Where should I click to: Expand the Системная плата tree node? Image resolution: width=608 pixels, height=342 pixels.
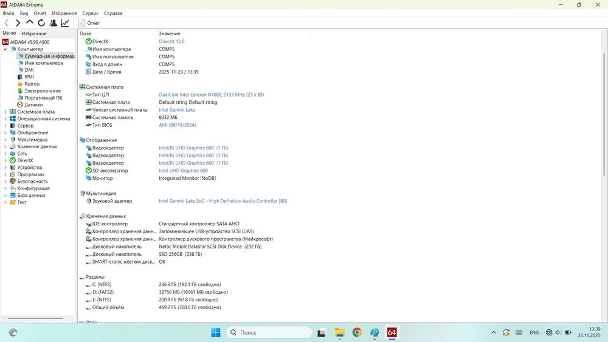point(5,112)
